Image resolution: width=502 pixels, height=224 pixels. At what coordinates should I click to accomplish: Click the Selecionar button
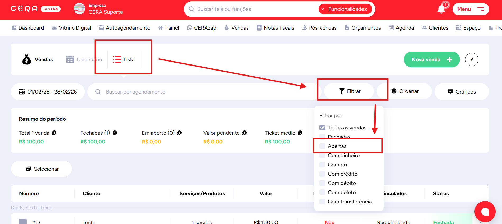(x=42, y=169)
